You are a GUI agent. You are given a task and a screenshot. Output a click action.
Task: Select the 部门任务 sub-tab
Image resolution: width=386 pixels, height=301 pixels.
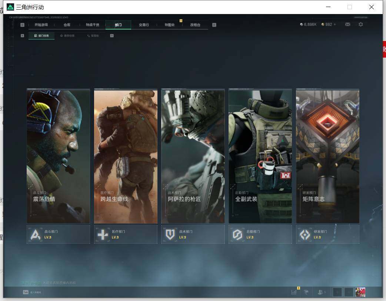click(x=41, y=35)
